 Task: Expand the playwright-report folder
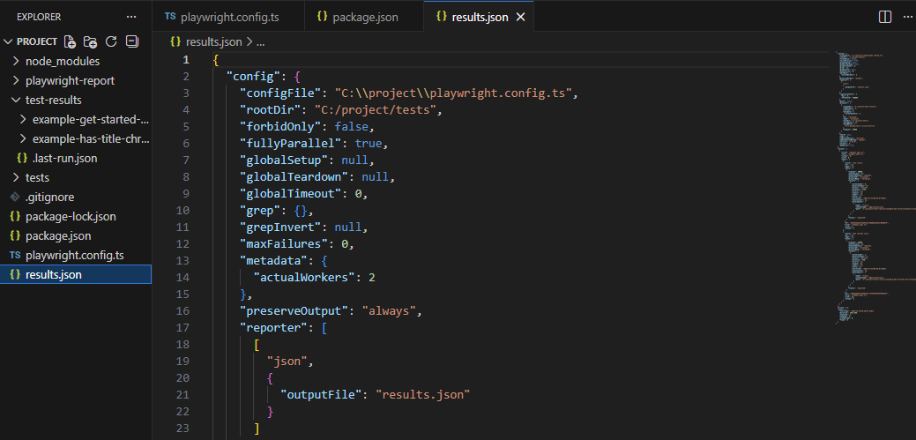pyautogui.click(x=70, y=80)
